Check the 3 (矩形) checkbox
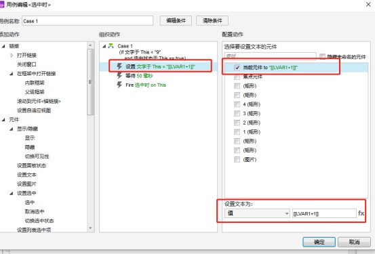 (237, 114)
